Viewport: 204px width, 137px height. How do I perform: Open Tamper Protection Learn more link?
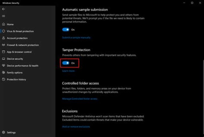pos(68,71)
